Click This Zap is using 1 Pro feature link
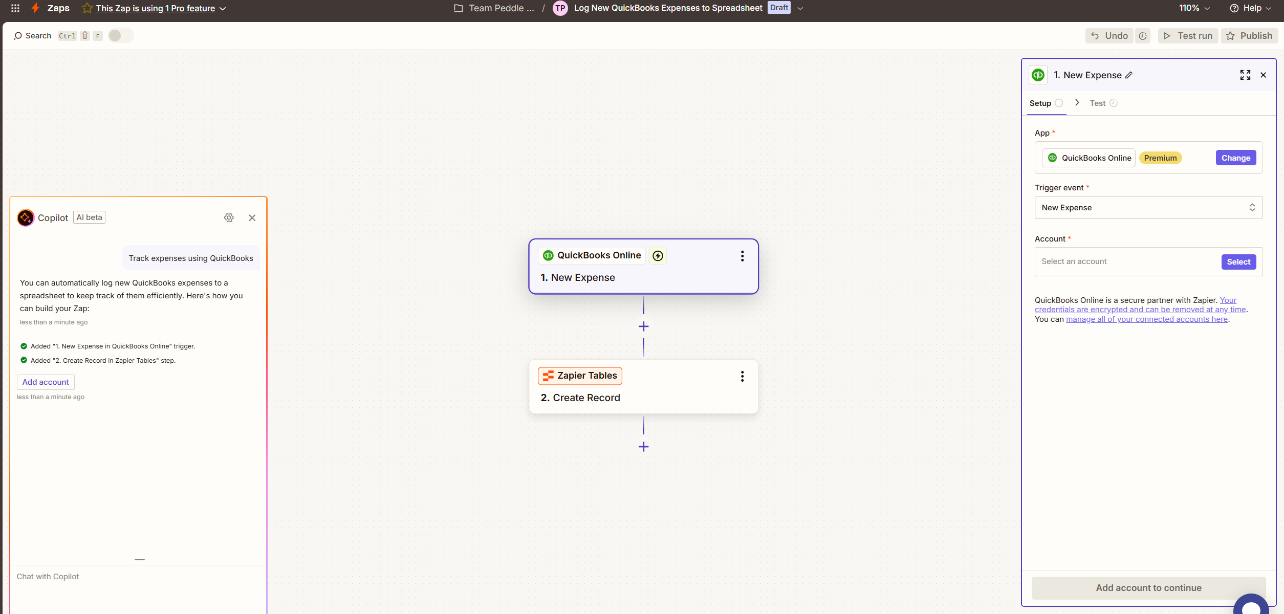The width and height of the screenshot is (1284, 614). point(155,8)
